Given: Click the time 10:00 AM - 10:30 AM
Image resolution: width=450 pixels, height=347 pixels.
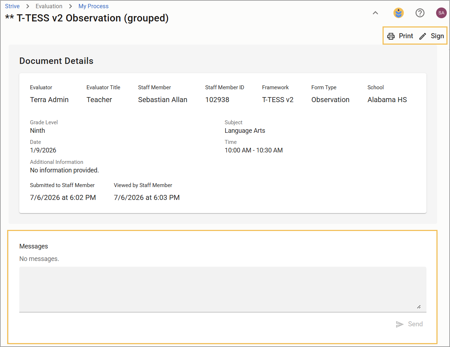Looking at the screenshot, I should pyautogui.click(x=254, y=150).
